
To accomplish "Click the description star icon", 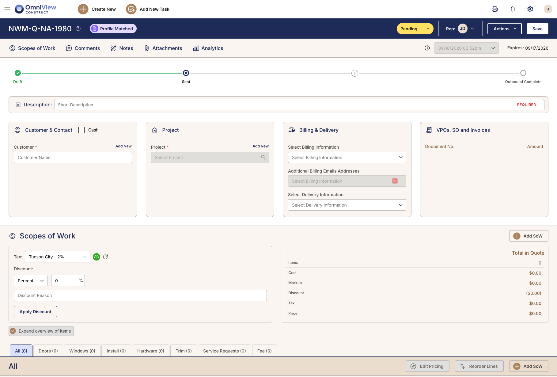I will 18,105.
